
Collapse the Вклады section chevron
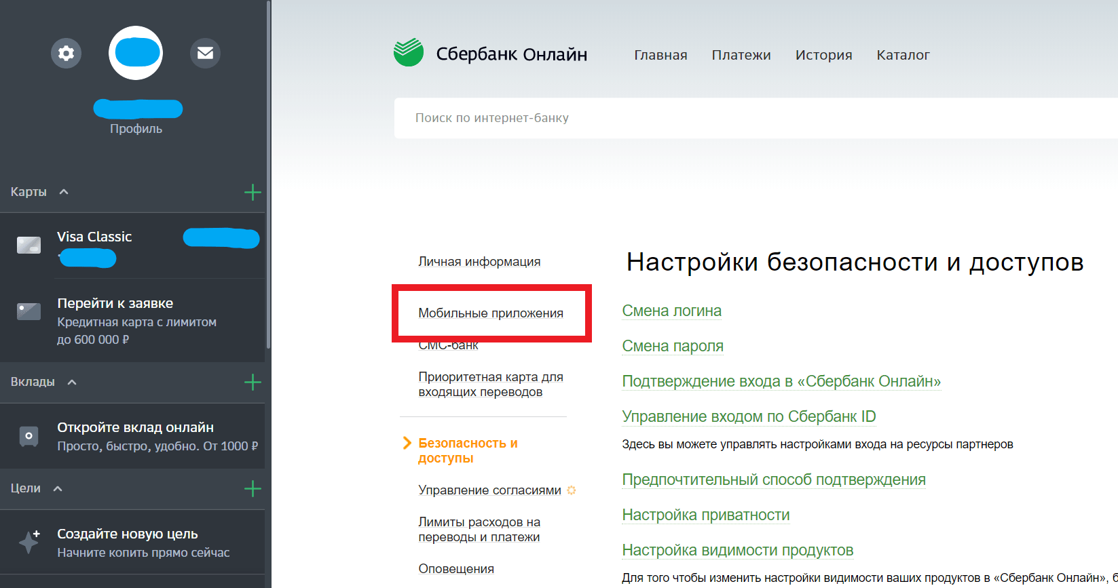(72, 383)
